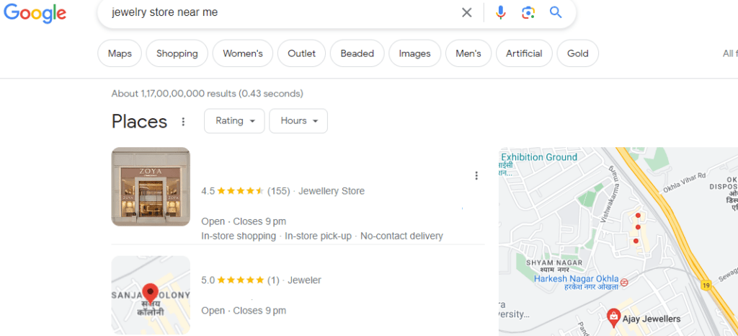Apply the Gold filter chip
The width and height of the screenshot is (738, 336).
coord(577,53)
